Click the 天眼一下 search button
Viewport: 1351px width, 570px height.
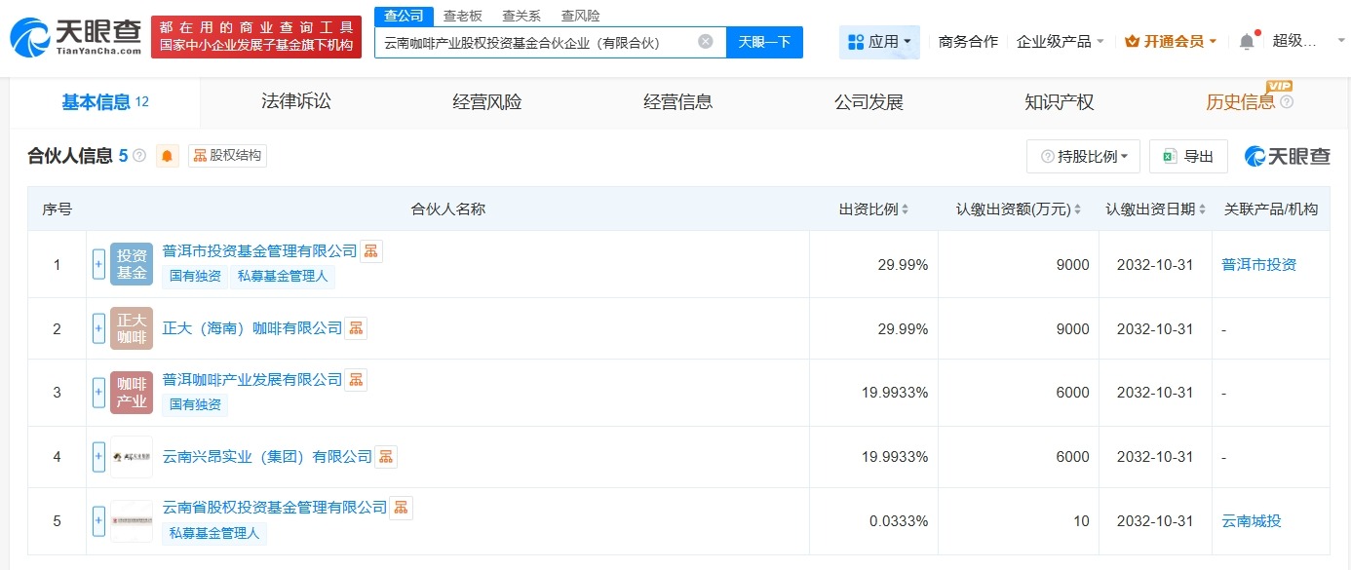pyautogui.click(x=764, y=42)
